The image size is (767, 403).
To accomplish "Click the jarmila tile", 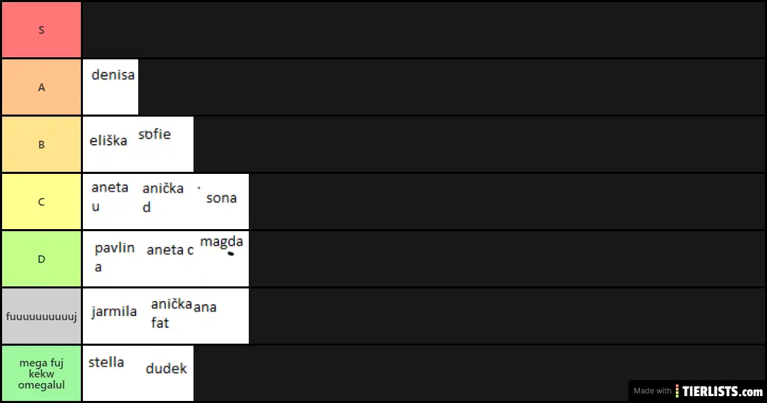I will pyautogui.click(x=111, y=316).
